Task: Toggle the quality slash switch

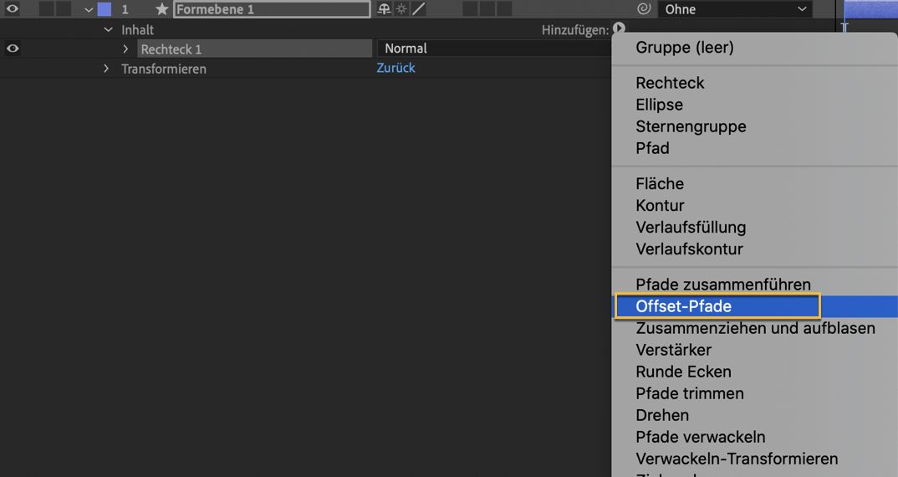Action: coord(419,9)
